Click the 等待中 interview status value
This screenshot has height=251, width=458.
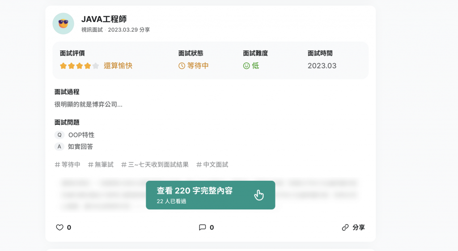(198, 66)
